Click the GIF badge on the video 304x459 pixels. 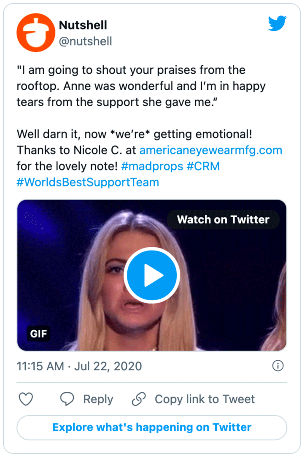pos(39,334)
